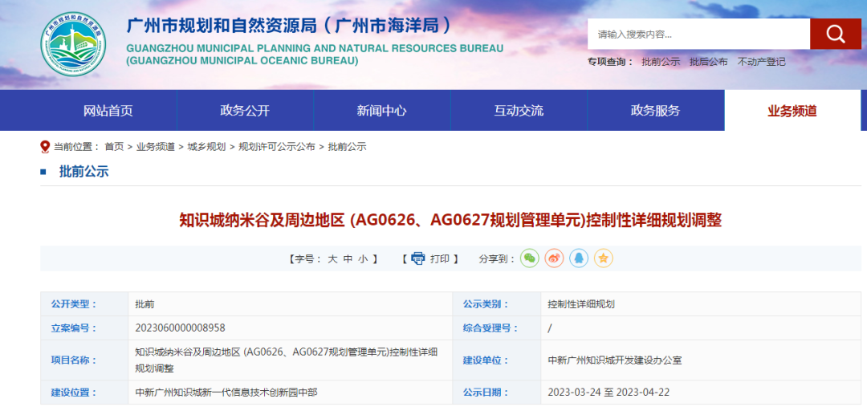The image size is (867, 419).
Task: Share to QZone using yellow star icon
Action: pos(603,258)
